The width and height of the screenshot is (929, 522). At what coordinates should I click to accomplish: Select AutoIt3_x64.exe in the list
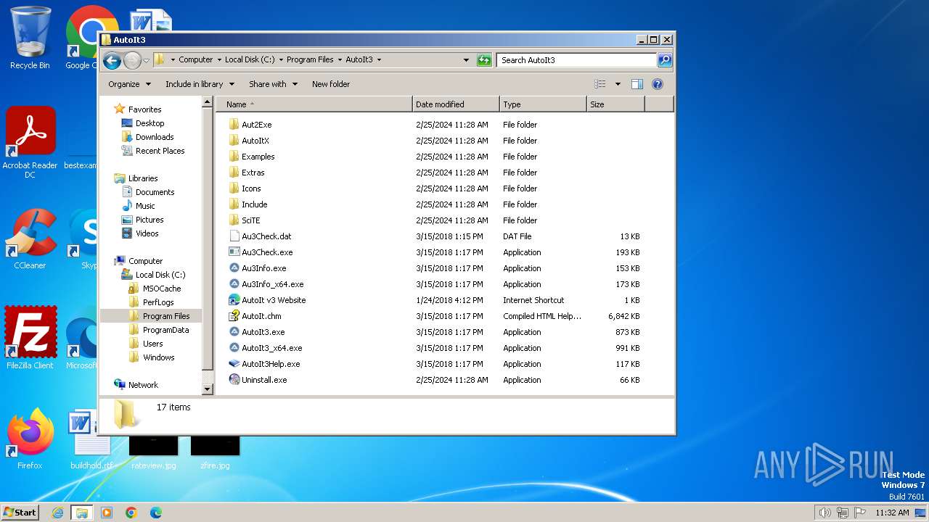pyautogui.click(x=271, y=348)
